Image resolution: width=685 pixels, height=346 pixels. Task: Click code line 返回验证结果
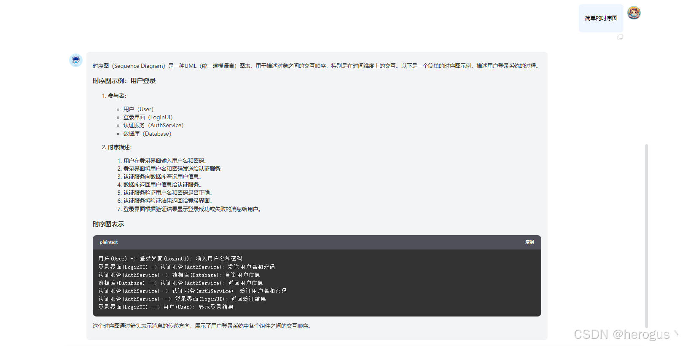182,299
